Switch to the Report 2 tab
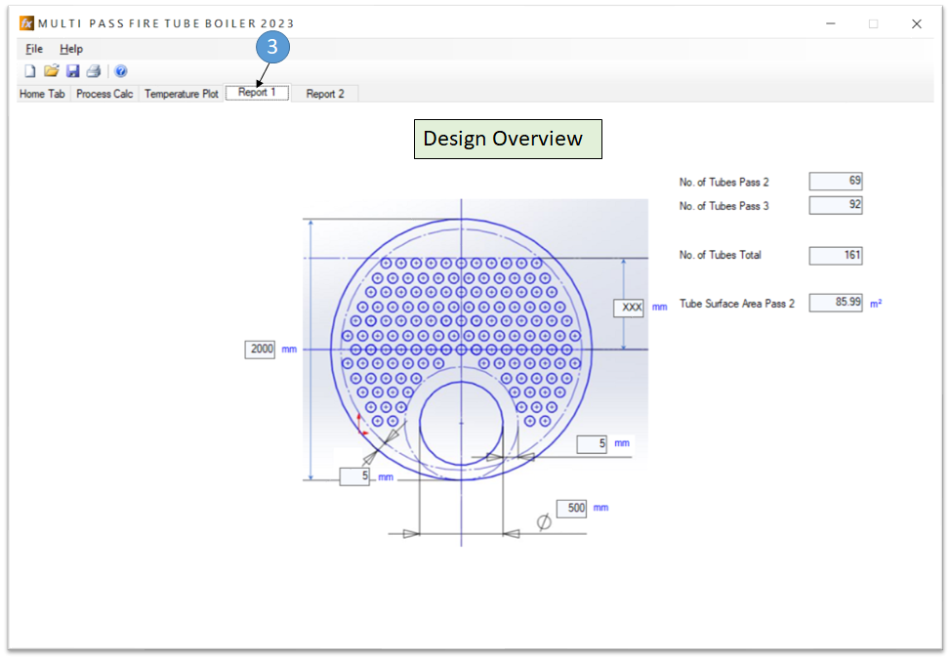The image size is (951, 660). point(325,94)
